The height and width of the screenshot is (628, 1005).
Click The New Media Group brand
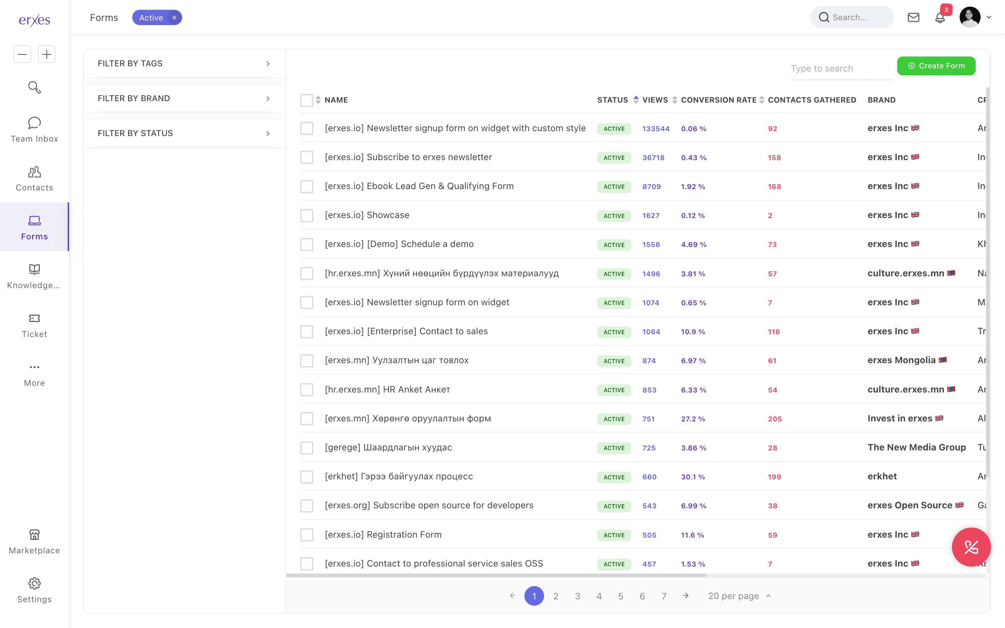pyautogui.click(x=917, y=447)
